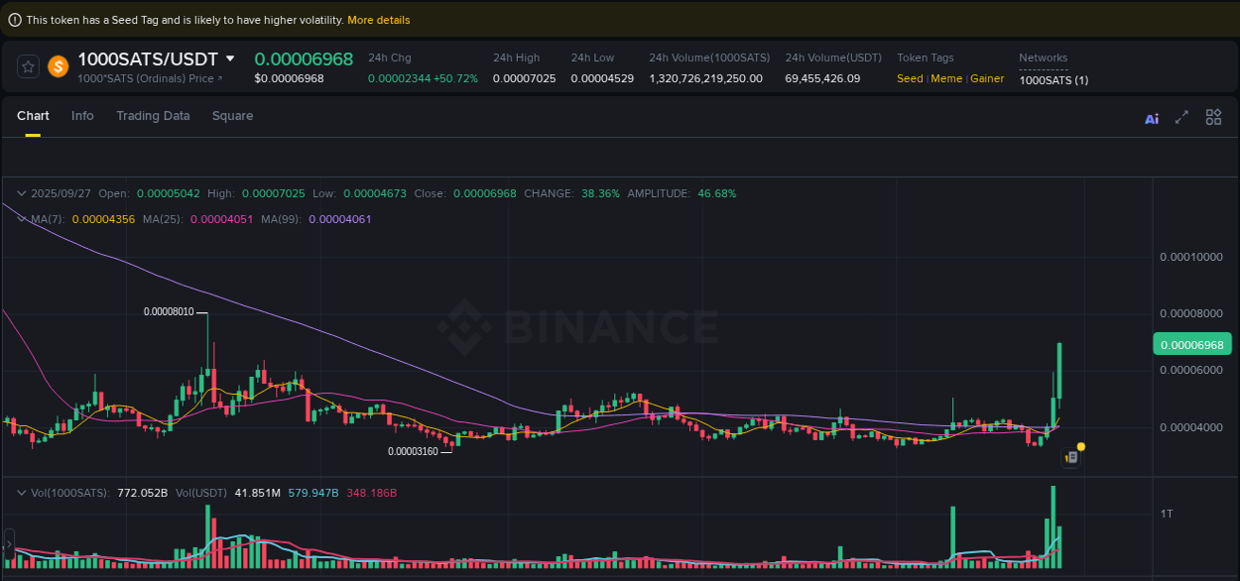
Task: Switch to the Trading Data tab
Action: click(153, 116)
